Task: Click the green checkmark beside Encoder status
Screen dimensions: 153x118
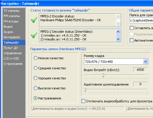Action: click(x=34, y=20)
